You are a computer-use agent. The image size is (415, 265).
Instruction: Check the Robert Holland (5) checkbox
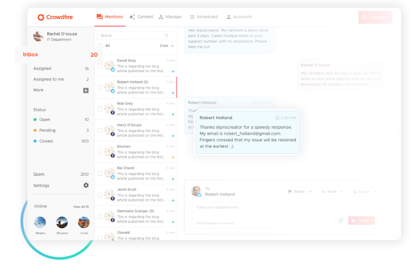point(100,87)
